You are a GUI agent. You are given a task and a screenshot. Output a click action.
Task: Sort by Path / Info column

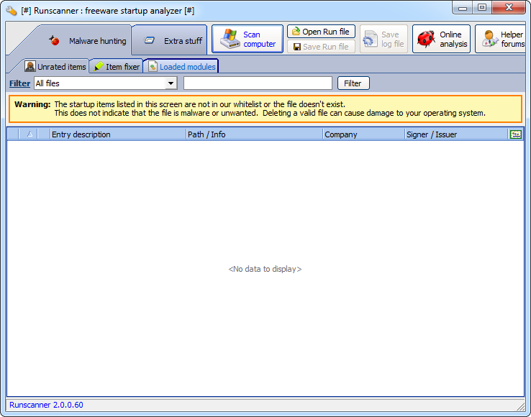tap(254, 134)
